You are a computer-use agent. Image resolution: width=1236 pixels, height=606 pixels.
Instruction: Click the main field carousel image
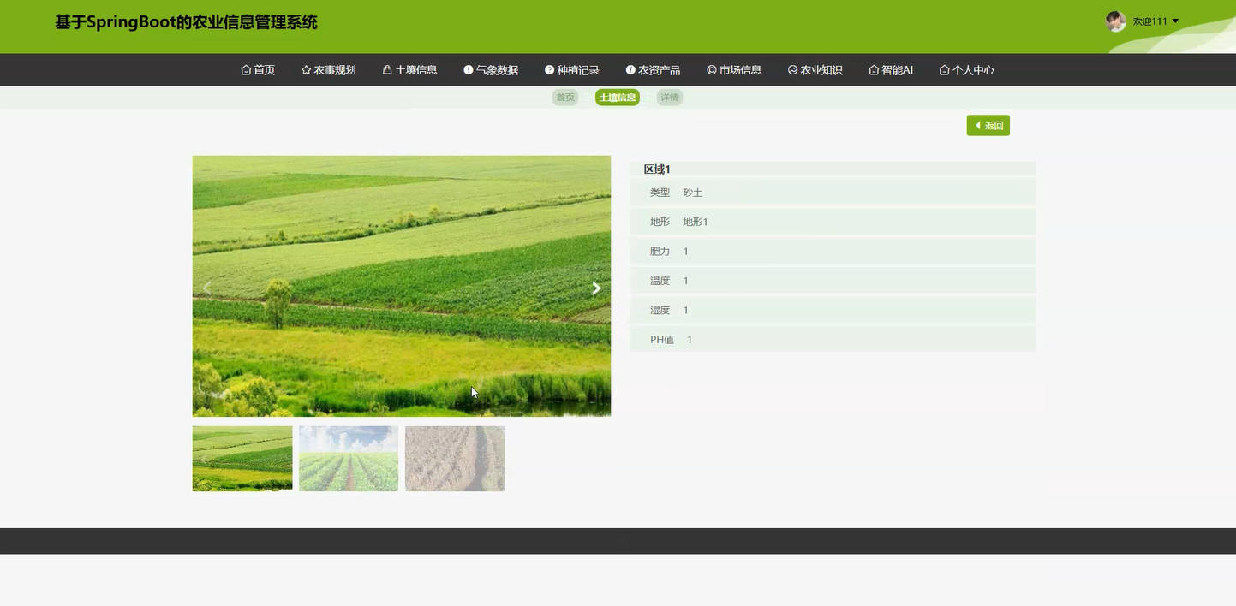(402, 286)
